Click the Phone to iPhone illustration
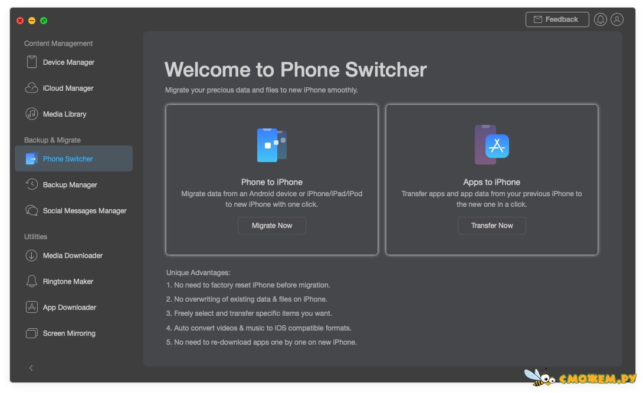 point(272,145)
